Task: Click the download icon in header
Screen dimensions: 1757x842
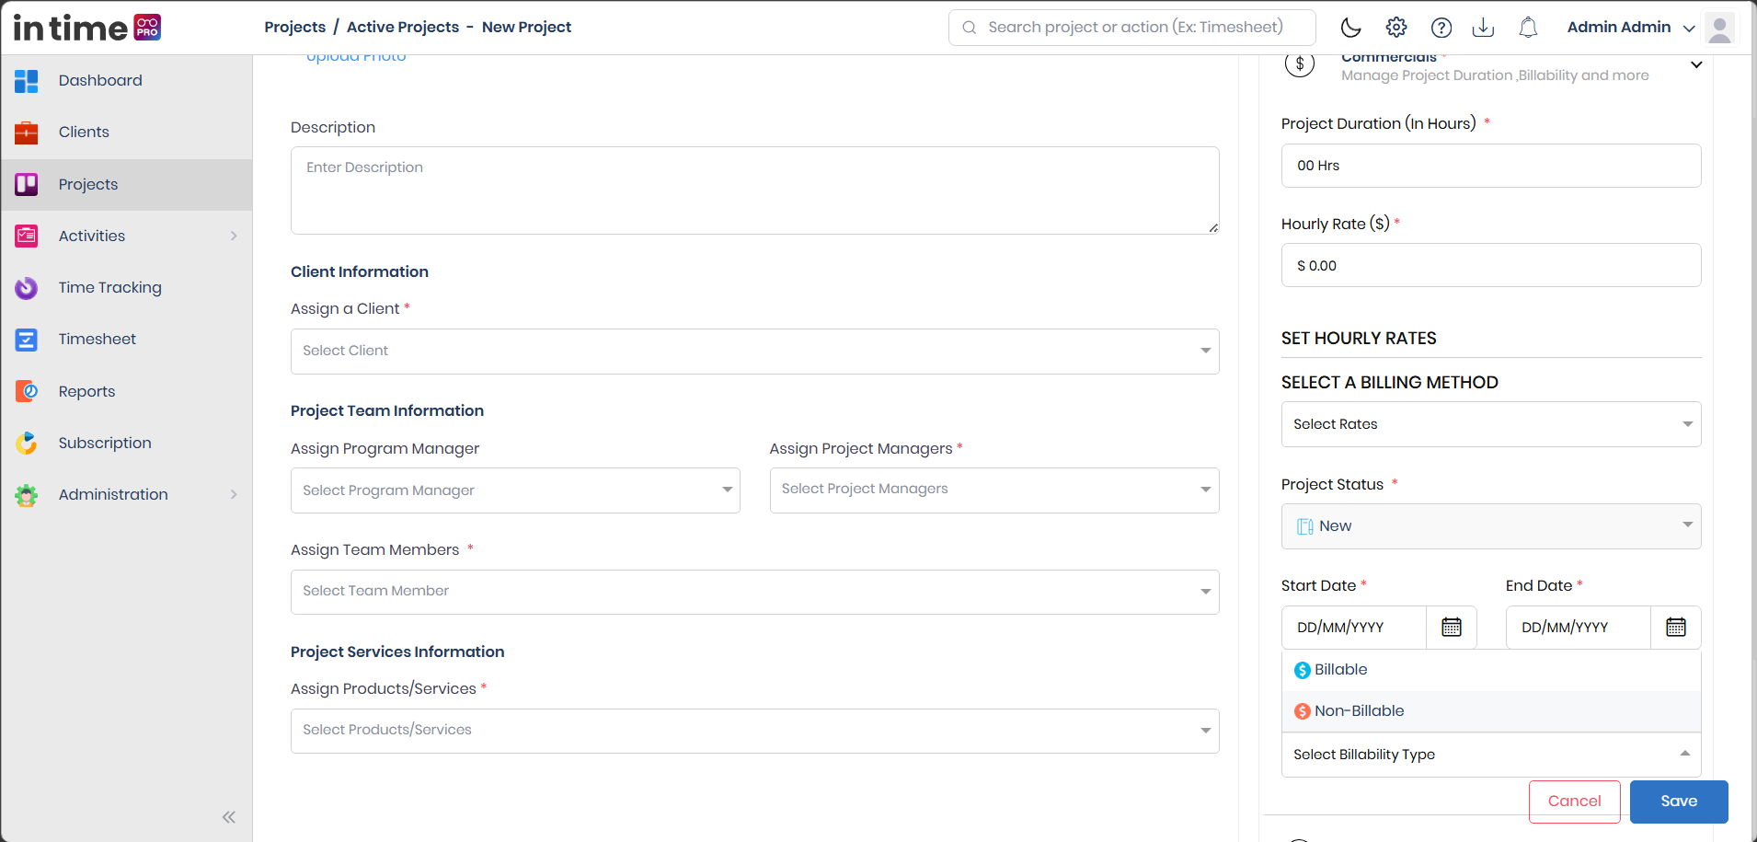Action: (1483, 28)
